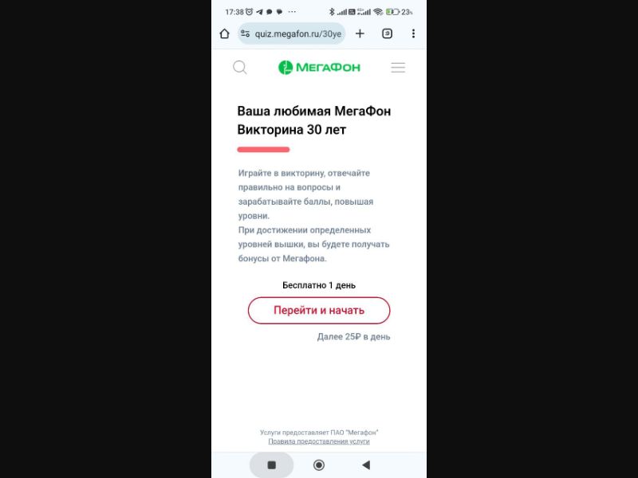Tap the Android recent apps square button
This screenshot has height=478, width=638.
[x=271, y=465]
